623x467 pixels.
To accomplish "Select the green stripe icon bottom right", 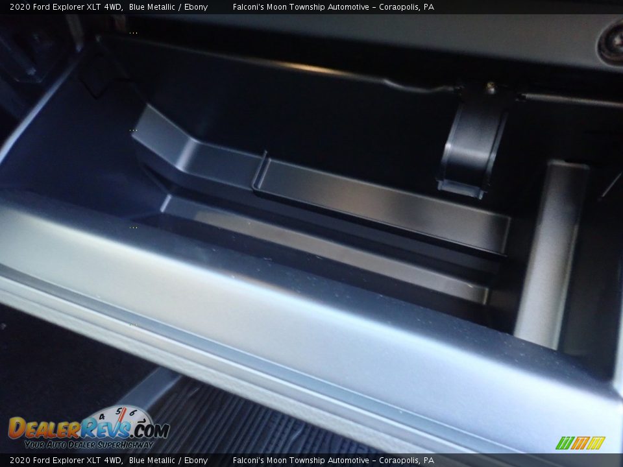I will click(563, 443).
